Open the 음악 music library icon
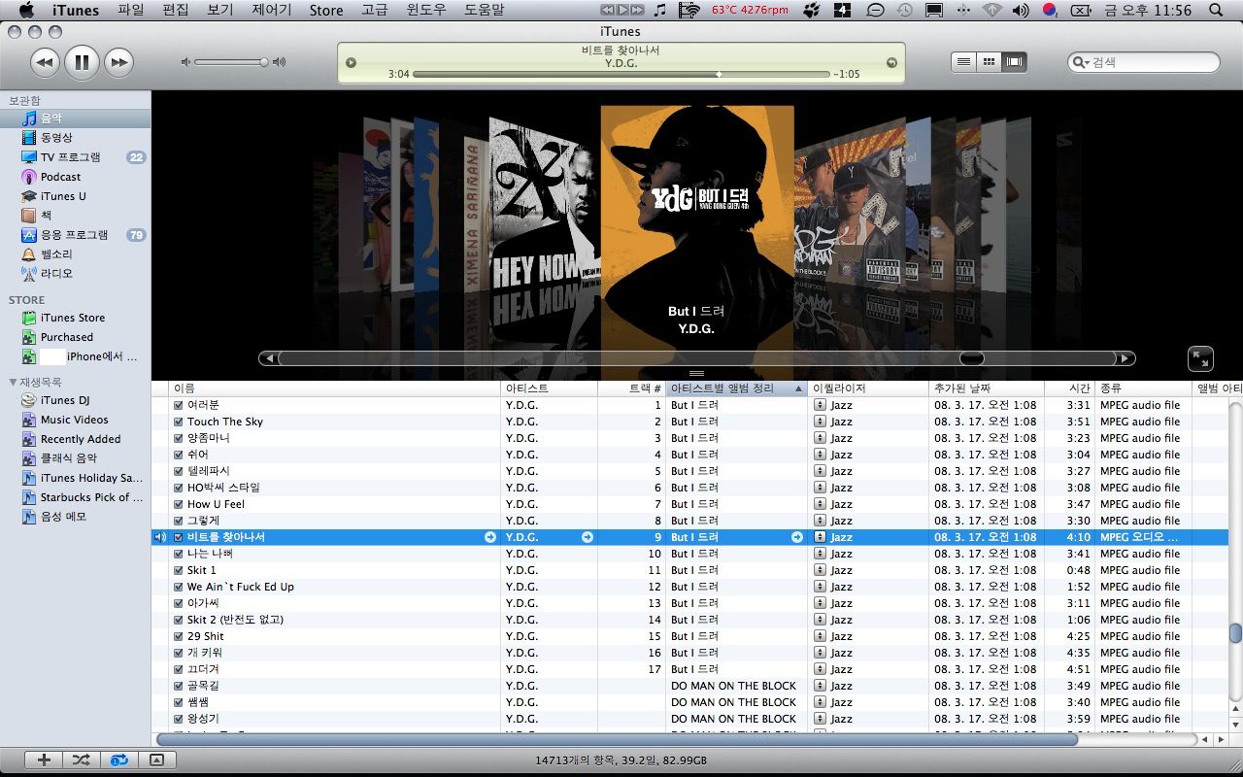This screenshot has width=1243, height=777. (x=29, y=118)
